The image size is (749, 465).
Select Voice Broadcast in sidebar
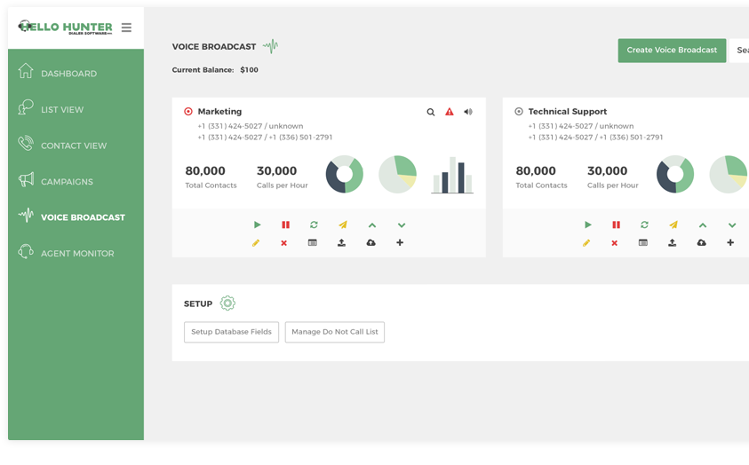pos(72,217)
